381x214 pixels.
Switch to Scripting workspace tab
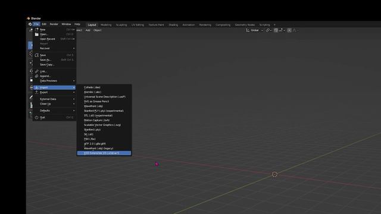coord(264,25)
